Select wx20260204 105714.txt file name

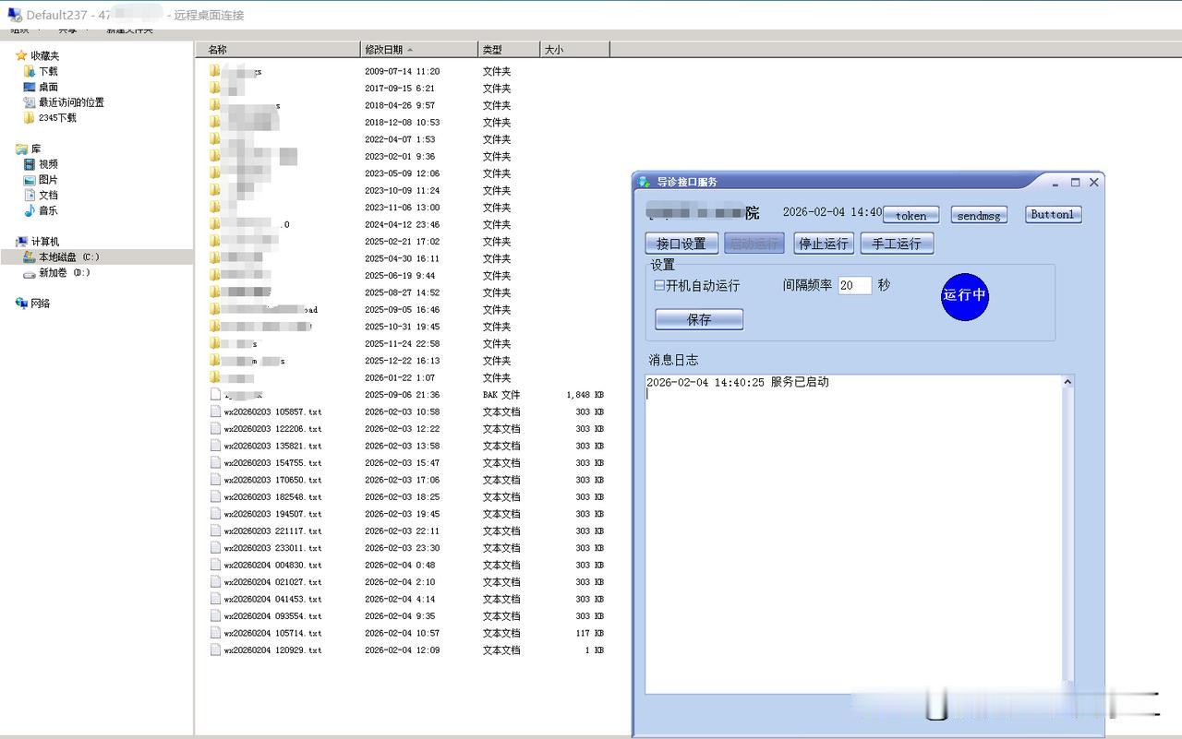272,634
